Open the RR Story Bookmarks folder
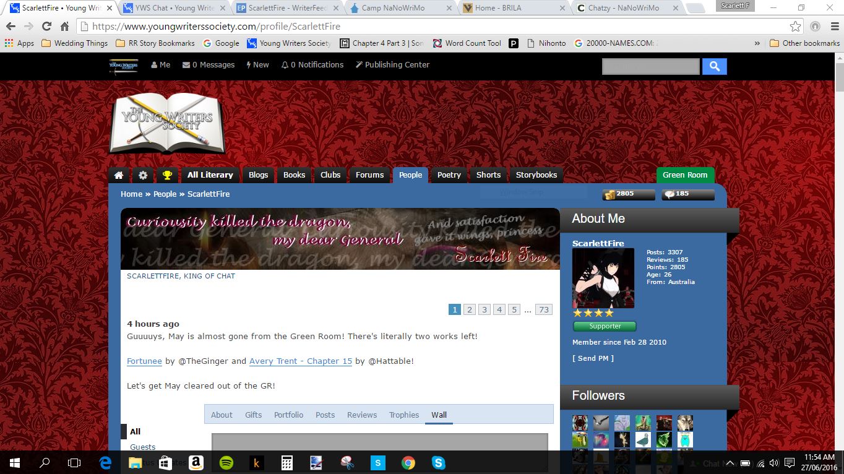Image resolution: width=844 pixels, height=474 pixels. click(155, 43)
